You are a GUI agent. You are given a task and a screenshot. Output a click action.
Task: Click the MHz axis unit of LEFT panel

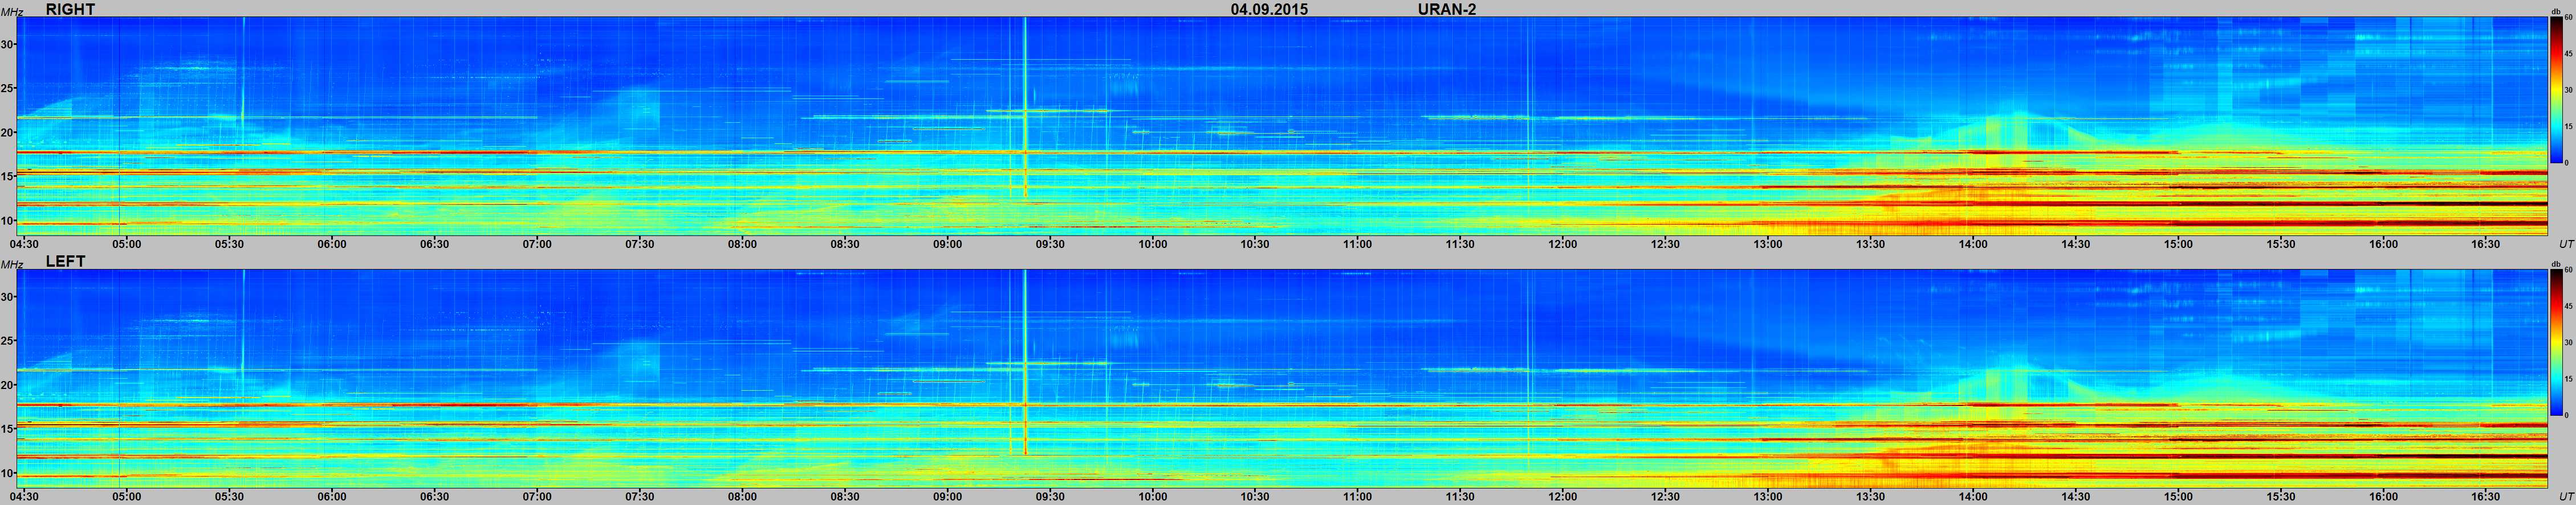click(12, 264)
